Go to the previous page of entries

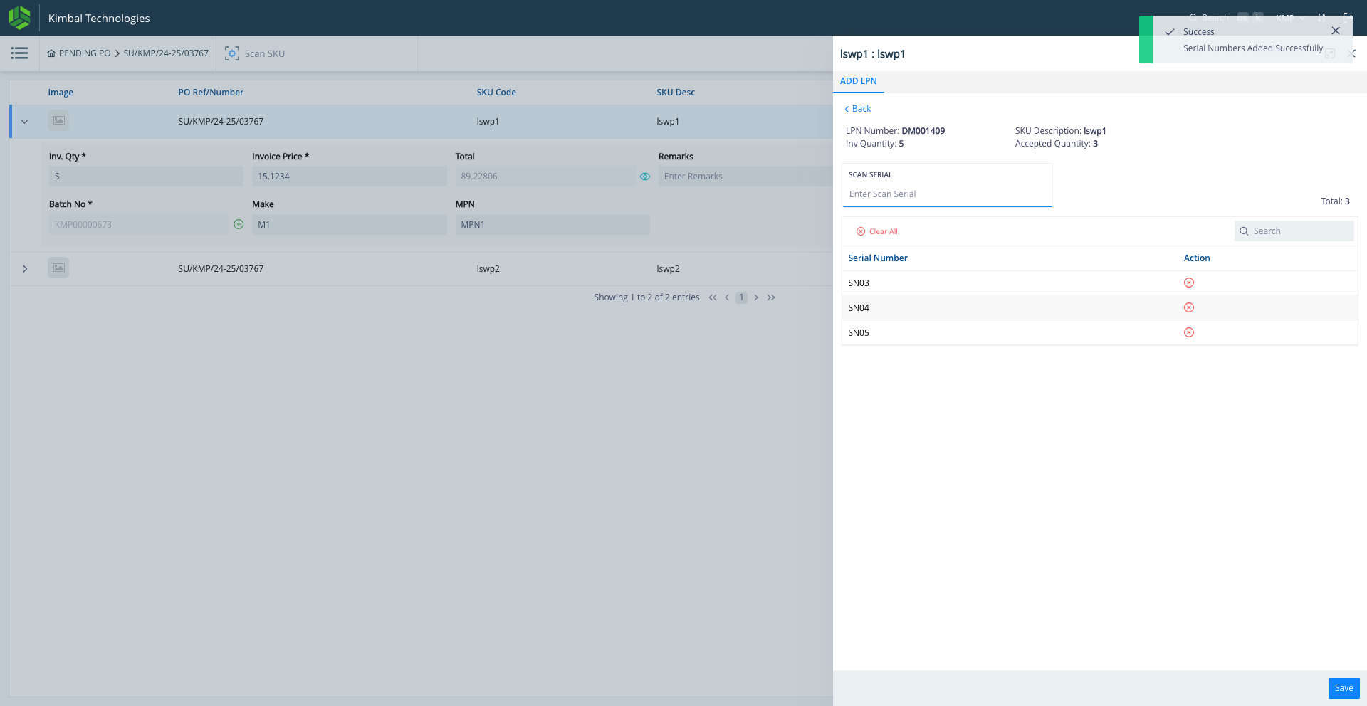click(727, 297)
